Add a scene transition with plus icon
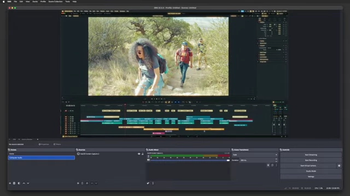This screenshot has height=196, width=350. tap(268, 165)
